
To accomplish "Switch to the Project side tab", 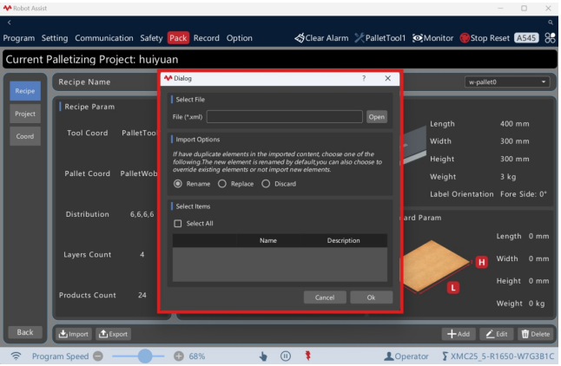I will click(x=25, y=114).
